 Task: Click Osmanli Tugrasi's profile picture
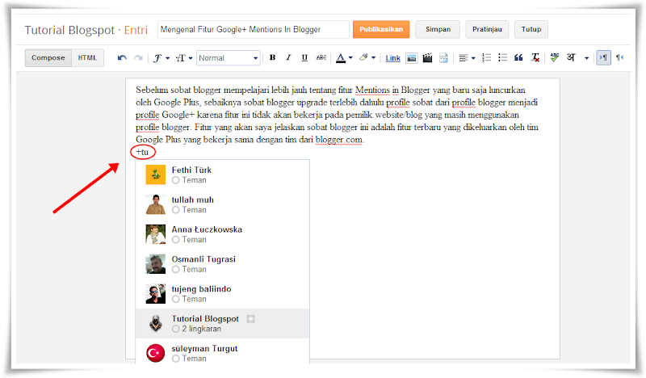pyautogui.click(x=155, y=264)
